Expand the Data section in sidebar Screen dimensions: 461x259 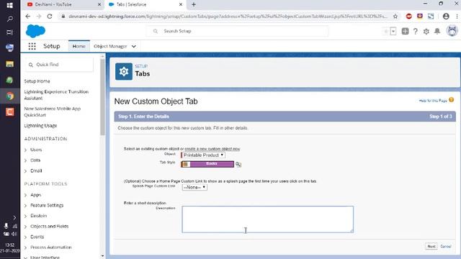pyautogui.click(x=26, y=160)
